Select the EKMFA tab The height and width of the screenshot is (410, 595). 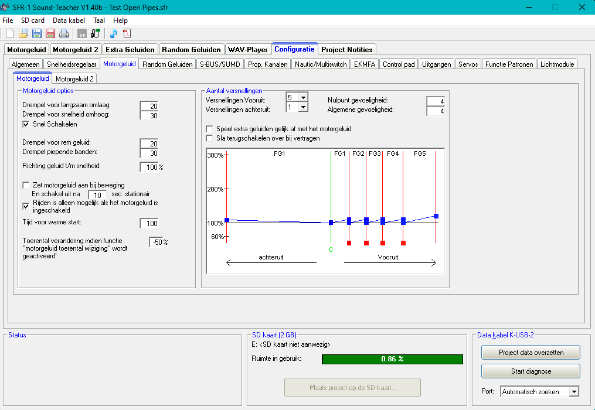(365, 64)
